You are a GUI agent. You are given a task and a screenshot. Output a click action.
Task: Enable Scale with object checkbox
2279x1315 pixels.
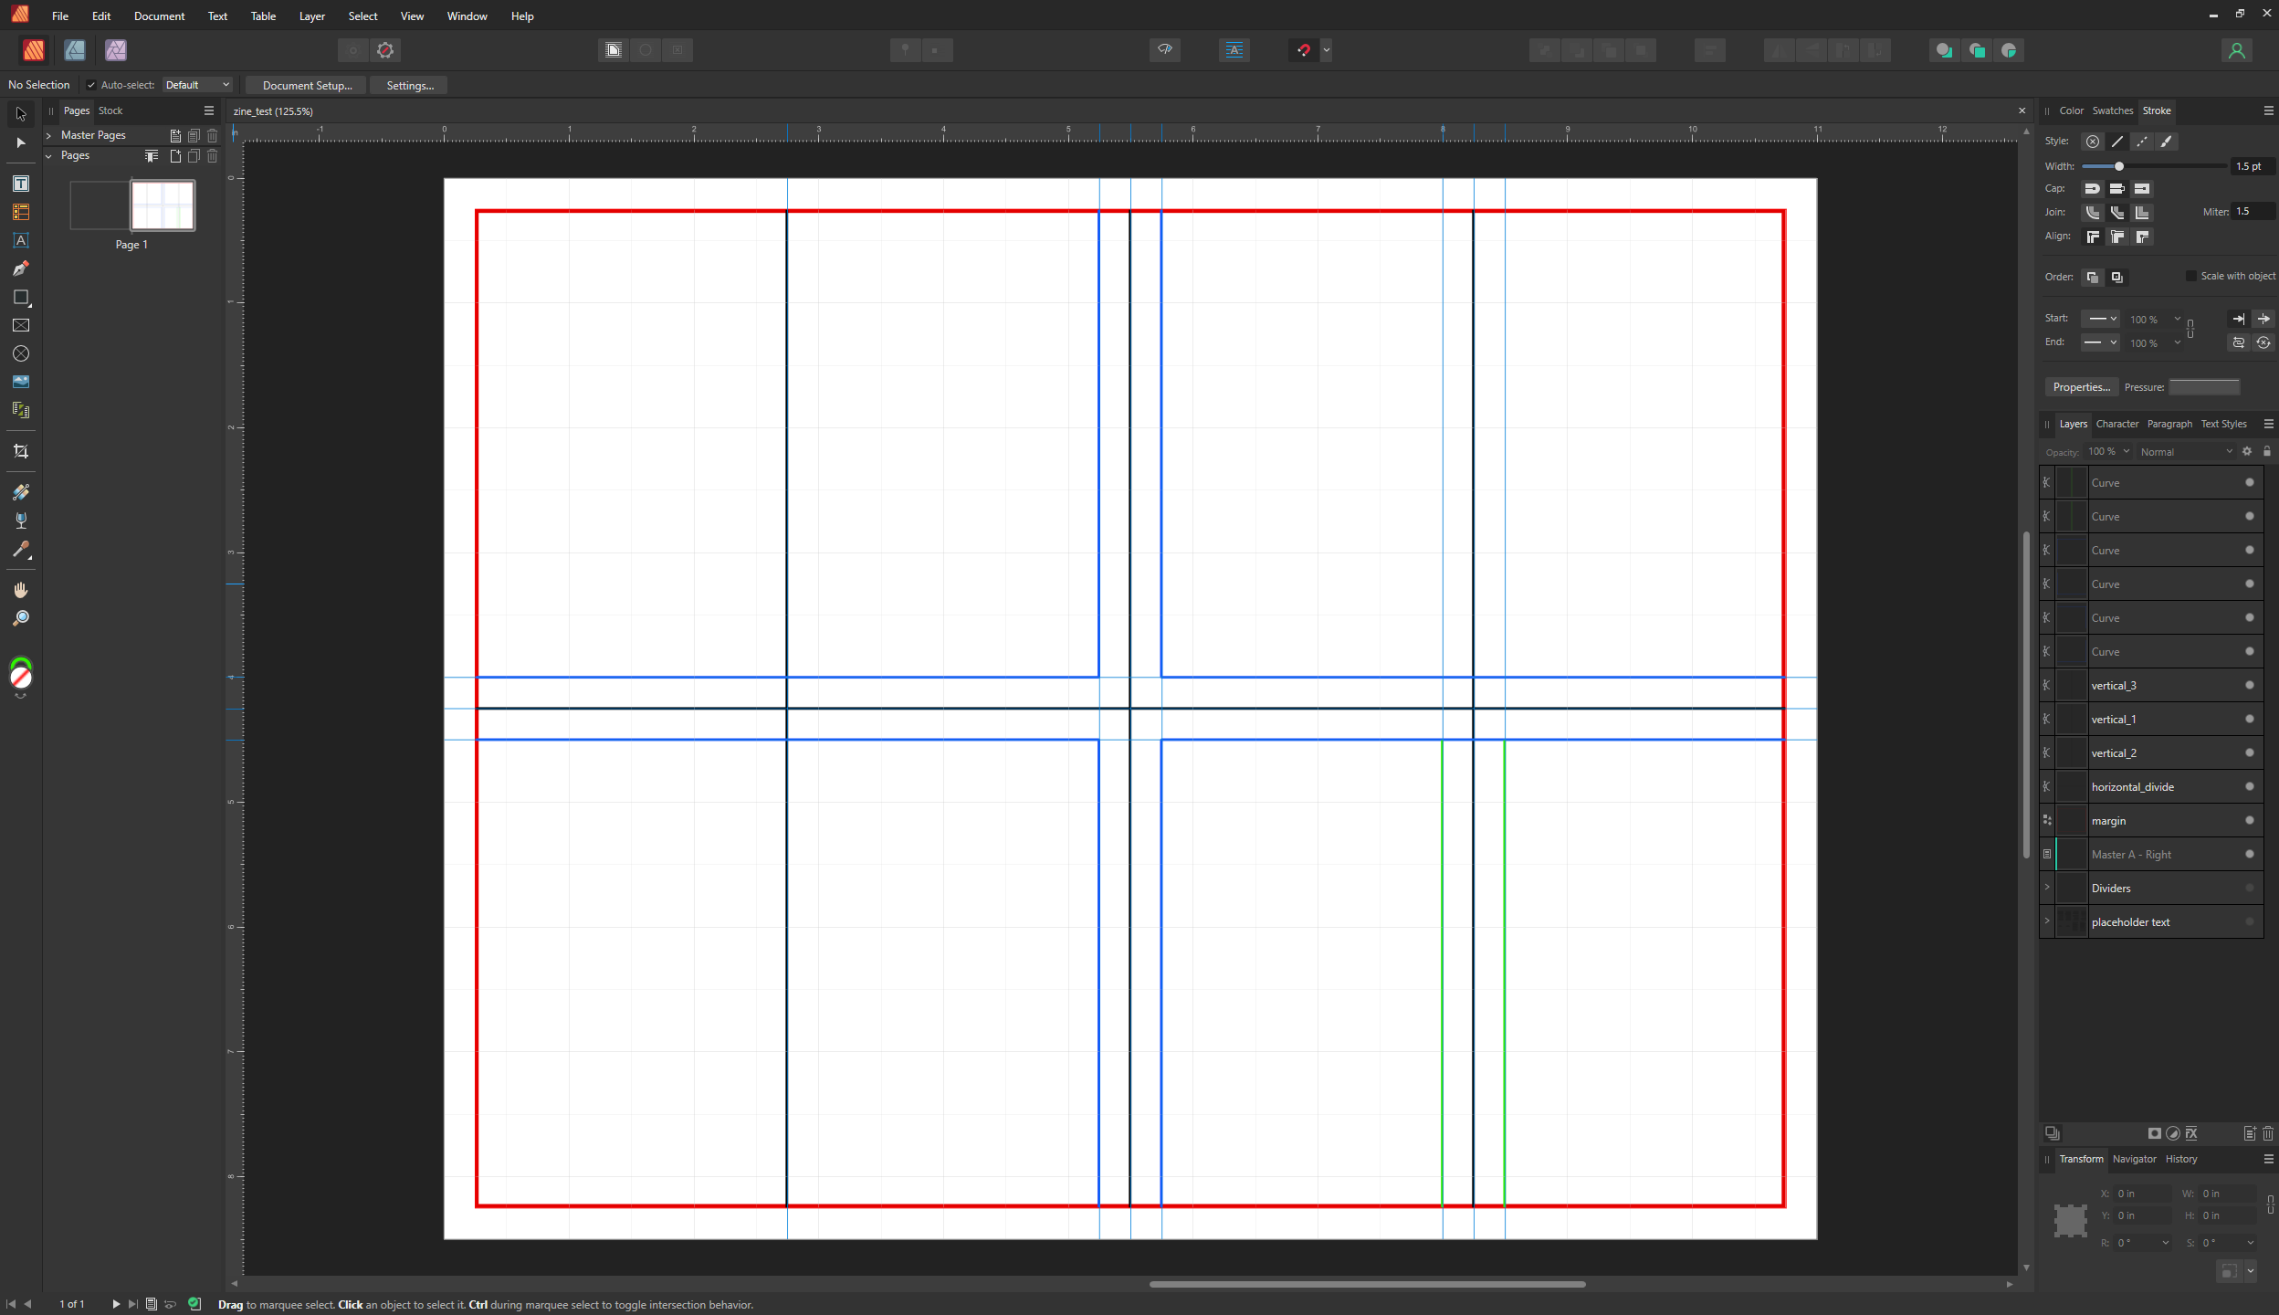pyautogui.click(x=2191, y=276)
